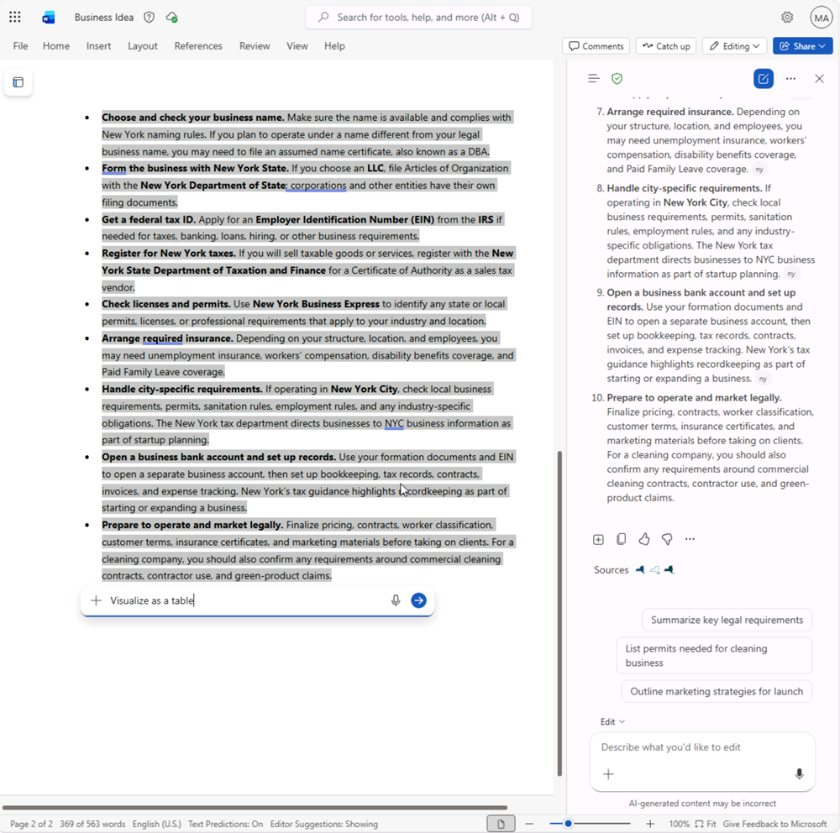This screenshot has width=840, height=833.
Task: Click the sensitivity shield icon beside the title
Action: point(149,17)
